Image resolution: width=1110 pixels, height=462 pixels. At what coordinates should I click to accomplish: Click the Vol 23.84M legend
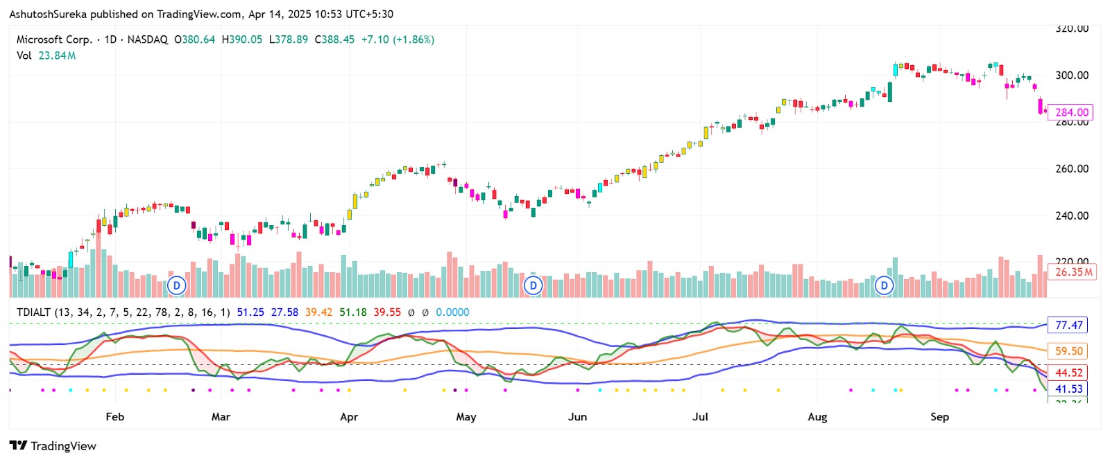[46, 55]
